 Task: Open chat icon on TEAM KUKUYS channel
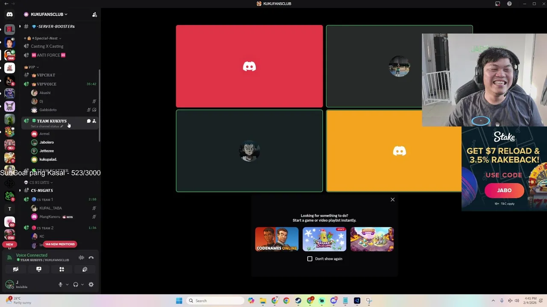coord(88,121)
